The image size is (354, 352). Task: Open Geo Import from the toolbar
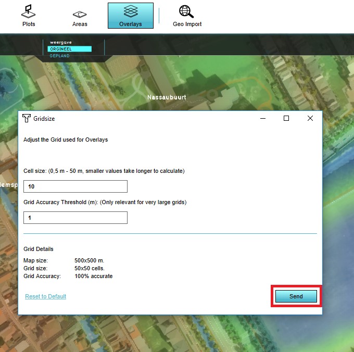pos(187,16)
